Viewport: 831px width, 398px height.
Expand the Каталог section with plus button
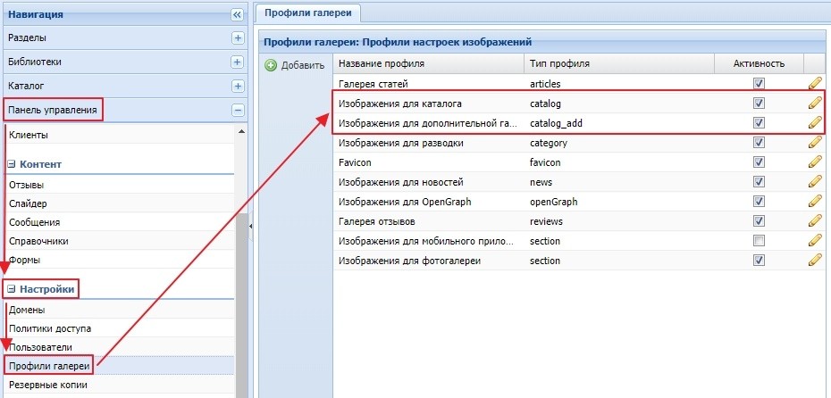(x=238, y=87)
